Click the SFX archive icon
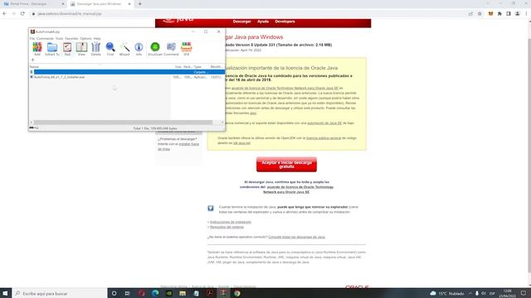The height and width of the screenshot is (298, 531). (x=186, y=49)
